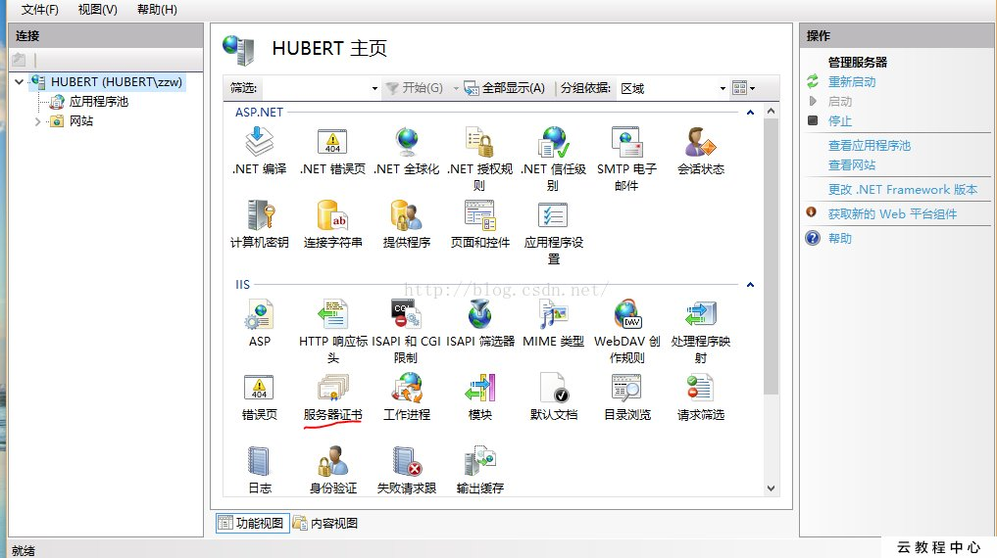Open the ISAPI 筛选器 icon
The width and height of the screenshot is (997, 558).
pyautogui.click(x=480, y=314)
